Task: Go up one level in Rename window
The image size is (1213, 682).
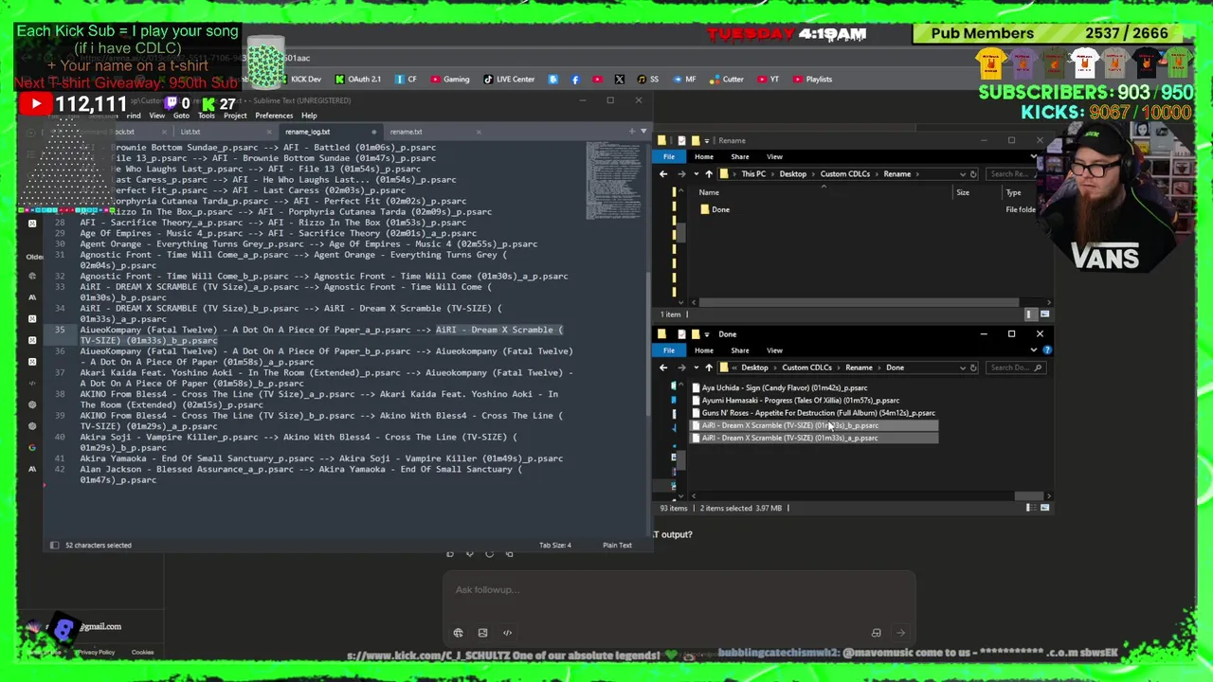Action: pos(709,174)
